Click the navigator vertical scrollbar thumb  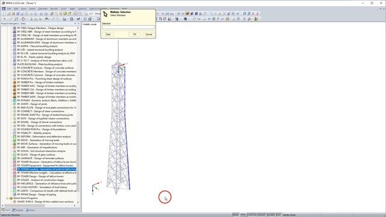(x=78, y=156)
